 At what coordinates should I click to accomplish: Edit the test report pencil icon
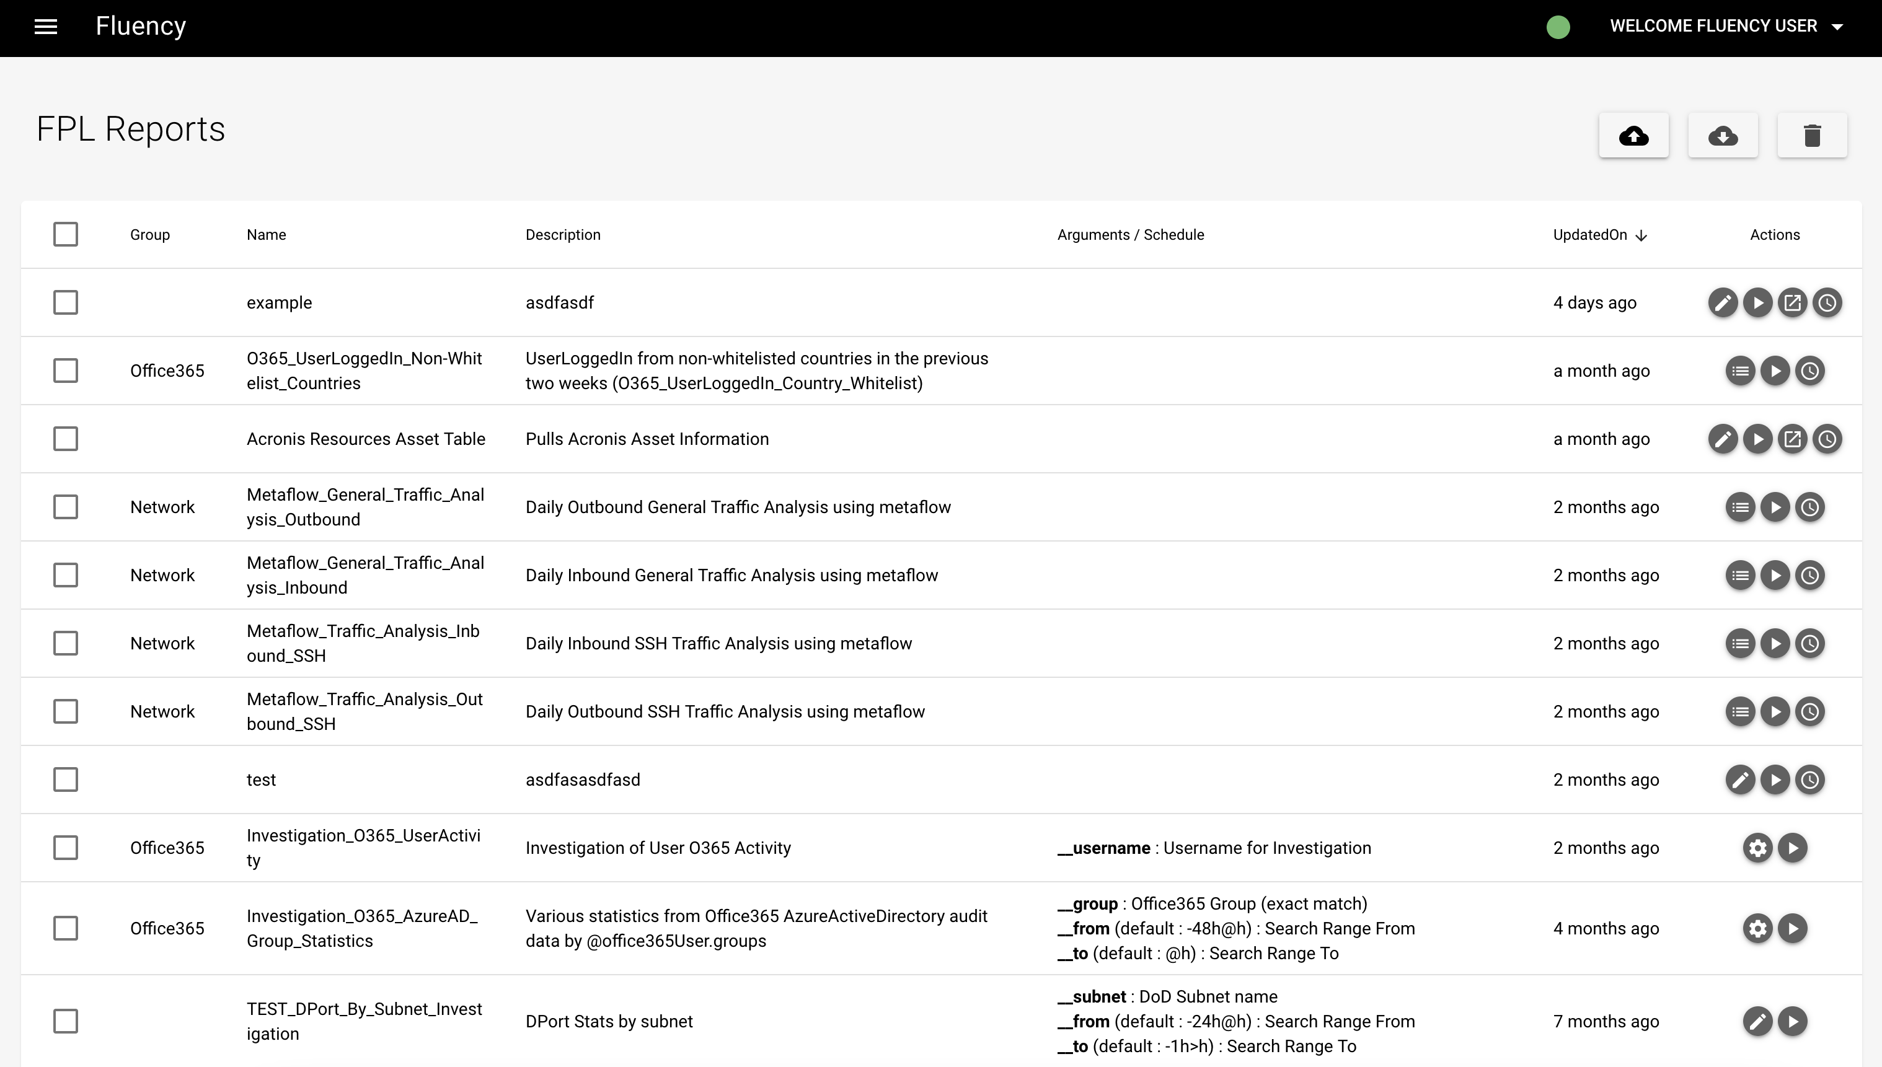1740,779
